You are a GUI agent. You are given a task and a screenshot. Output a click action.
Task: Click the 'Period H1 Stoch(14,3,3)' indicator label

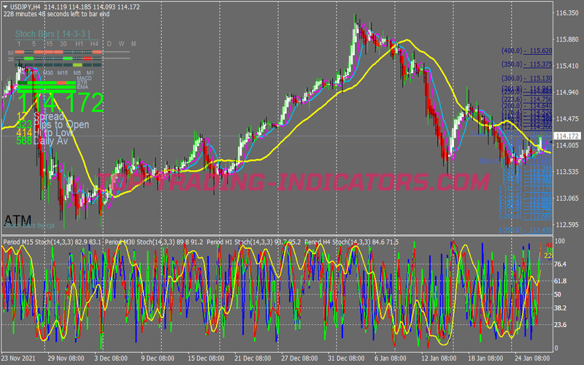point(239,242)
